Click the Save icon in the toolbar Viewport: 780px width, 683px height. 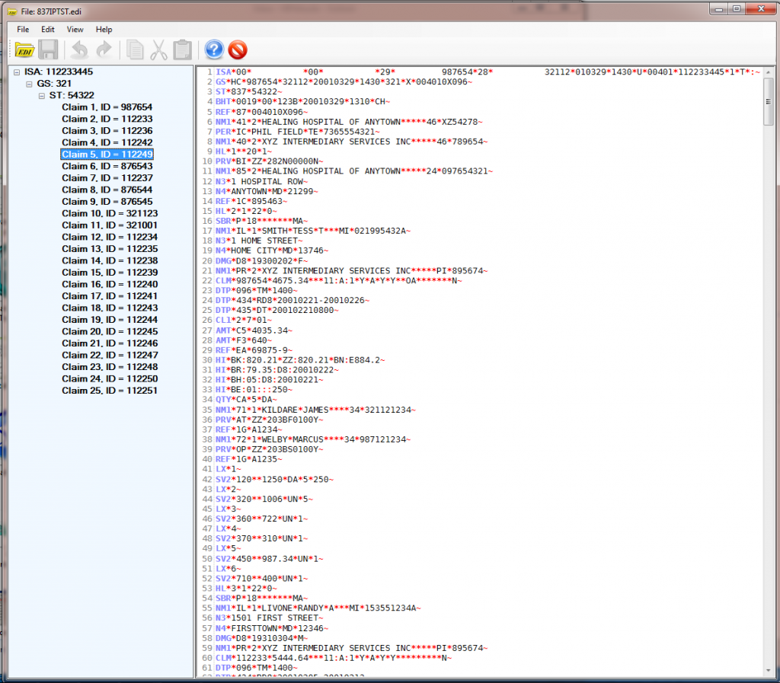coord(47,49)
